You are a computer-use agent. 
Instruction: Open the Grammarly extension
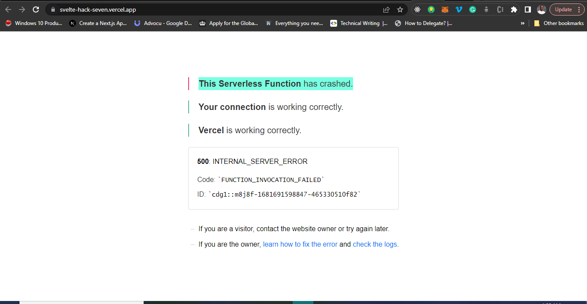point(472,9)
